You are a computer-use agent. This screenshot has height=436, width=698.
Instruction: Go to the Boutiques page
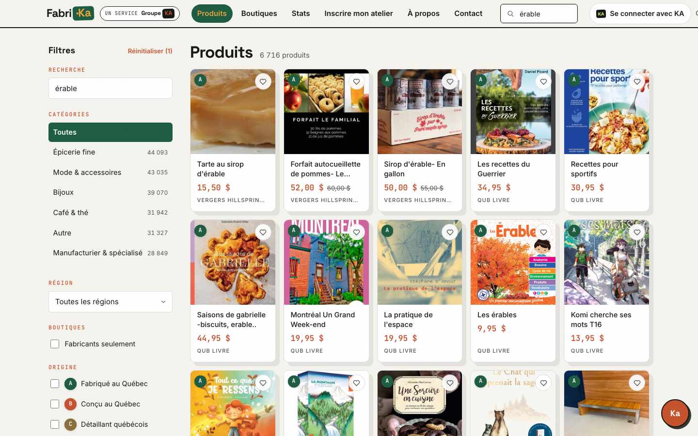tap(259, 14)
